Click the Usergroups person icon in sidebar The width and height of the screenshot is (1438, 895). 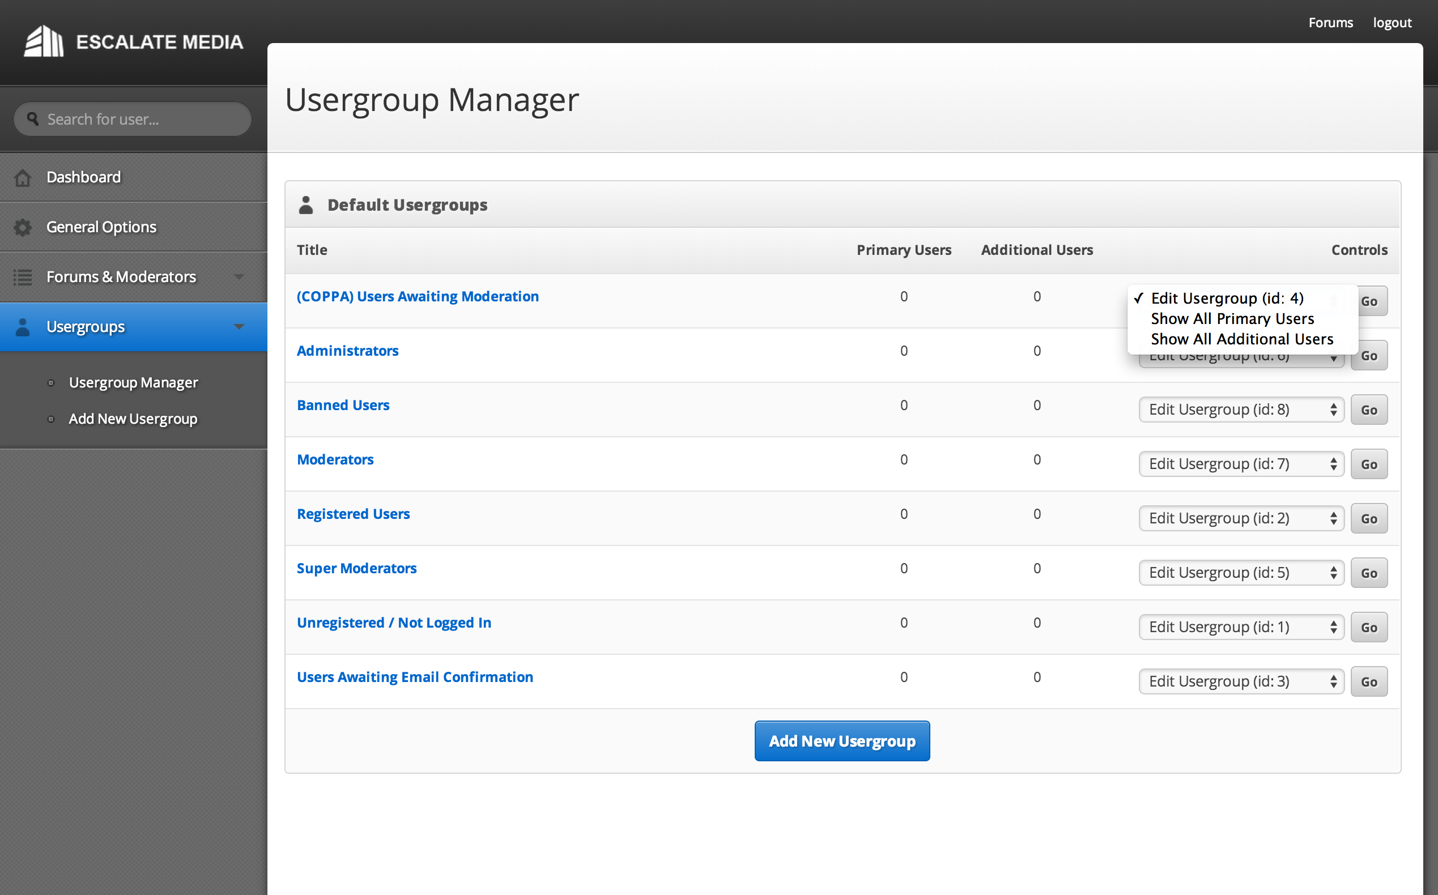23,327
